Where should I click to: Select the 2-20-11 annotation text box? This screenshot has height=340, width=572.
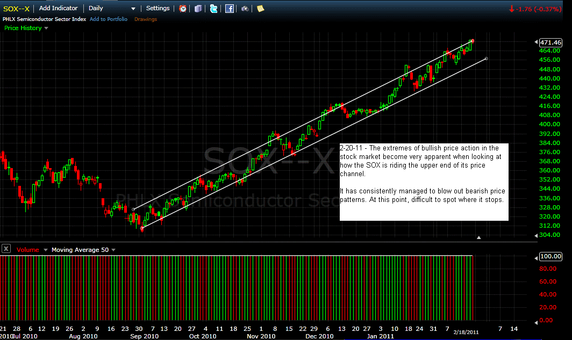424,182
